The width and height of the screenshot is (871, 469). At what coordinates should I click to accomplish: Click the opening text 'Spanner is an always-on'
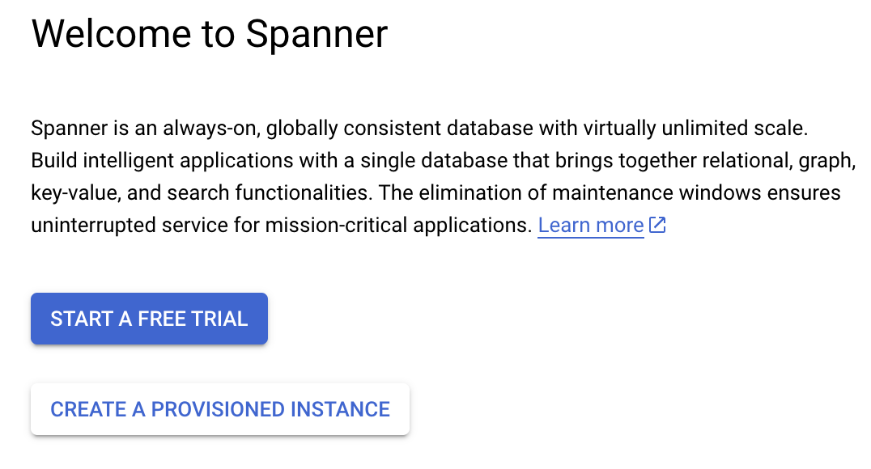[144, 128]
